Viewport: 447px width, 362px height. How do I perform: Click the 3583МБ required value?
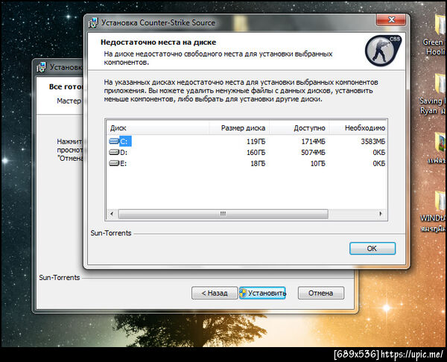(373, 142)
